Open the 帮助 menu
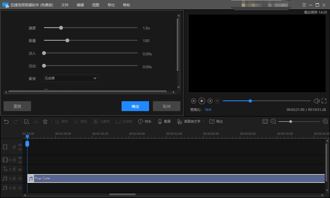330x198 pixels. pyautogui.click(x=127, y=5)
